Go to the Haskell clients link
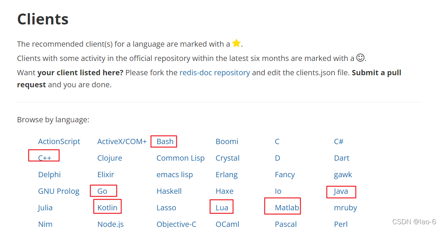This screenshot has width=442, height=228. [169, 191]
